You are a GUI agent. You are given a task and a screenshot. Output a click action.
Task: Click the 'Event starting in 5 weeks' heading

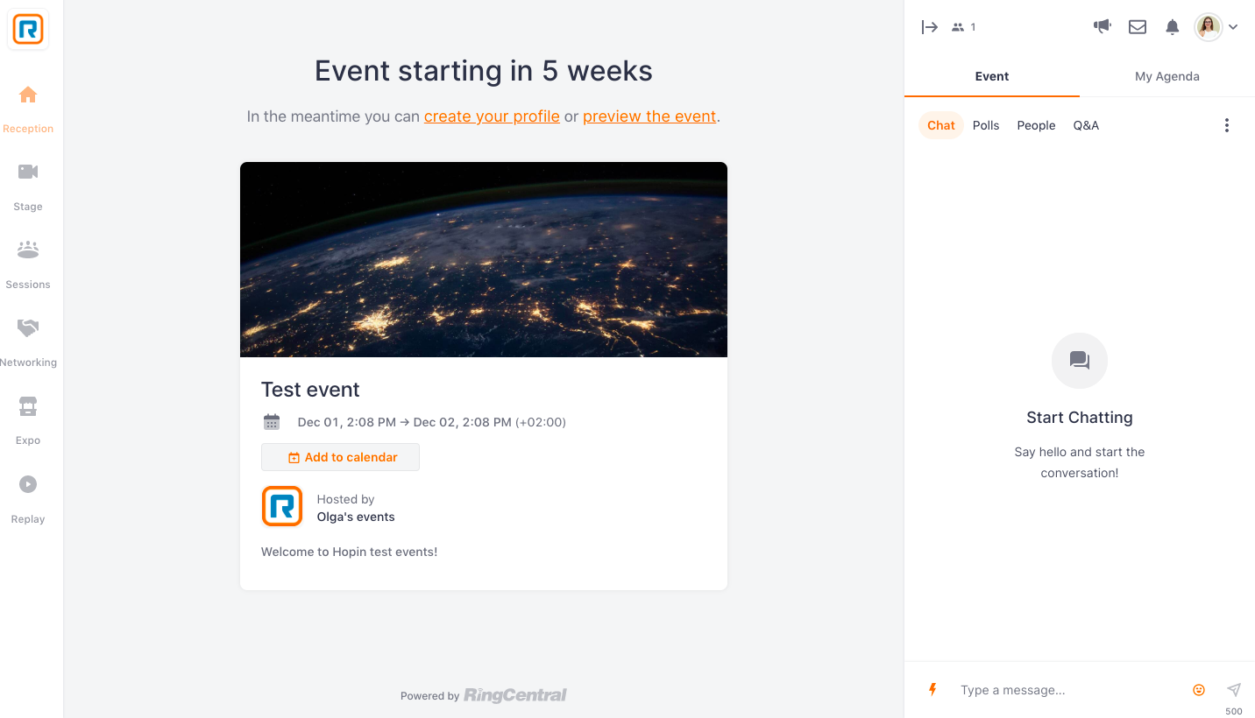[484, 71]
